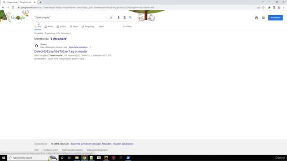Image resolution: width=287 pixels, height=161 pixels.
Task: Go forward with the browser forward arrow
Action: pos(8,8)
